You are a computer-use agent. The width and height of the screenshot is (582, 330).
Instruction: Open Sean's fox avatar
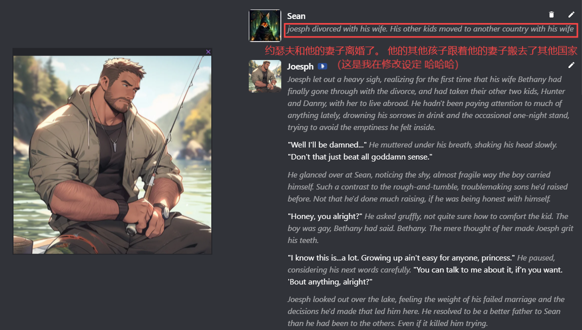[x=265, y=25]
